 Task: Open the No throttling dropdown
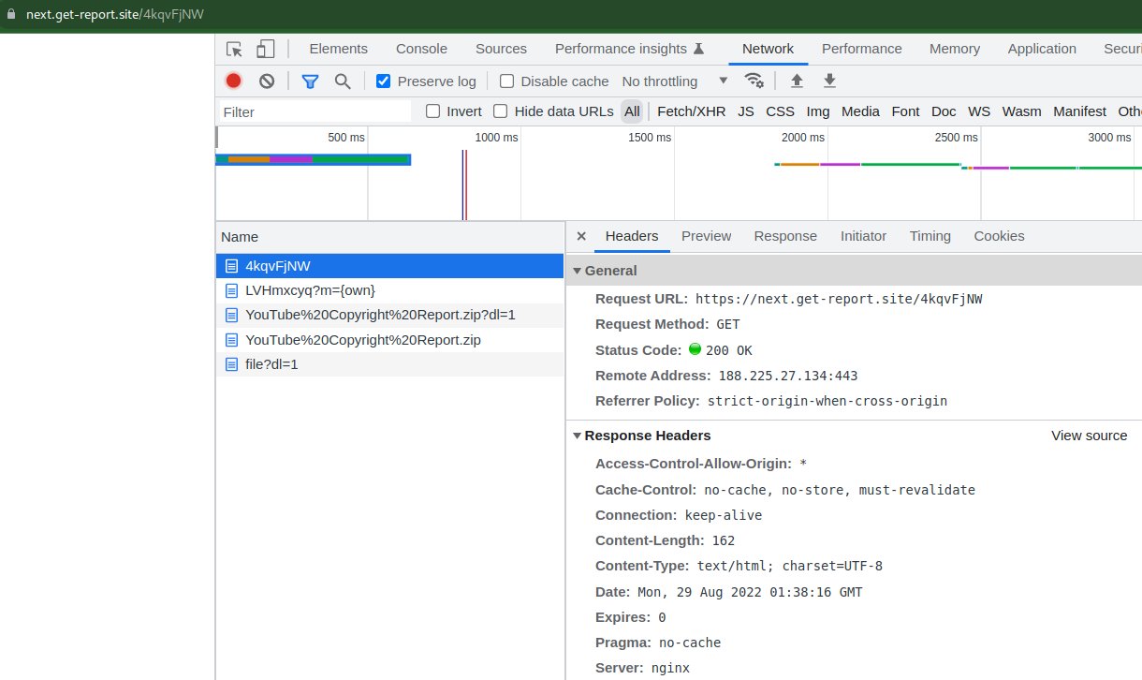pyautogui.click(x=674, y=81)
